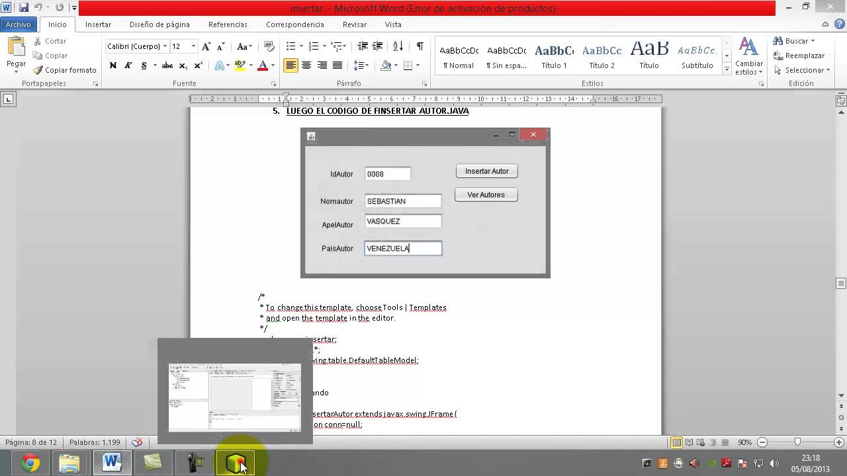Align text to the left
847x476 pixels.
(x=290, y=65)
